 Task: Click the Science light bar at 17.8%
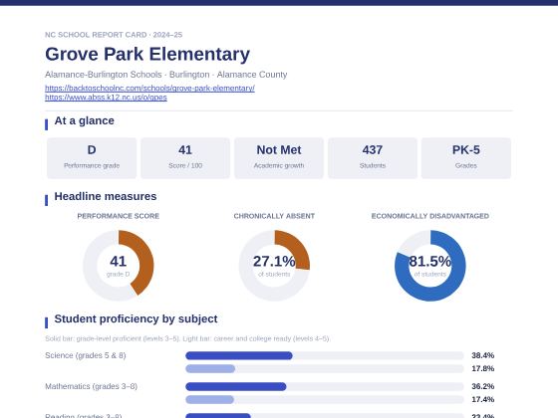click(210, 368)
